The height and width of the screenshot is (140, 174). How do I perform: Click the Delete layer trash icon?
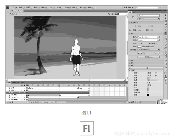point(12,102)
